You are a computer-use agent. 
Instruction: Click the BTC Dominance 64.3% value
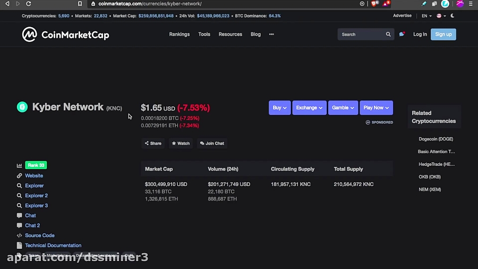point(275,16)
